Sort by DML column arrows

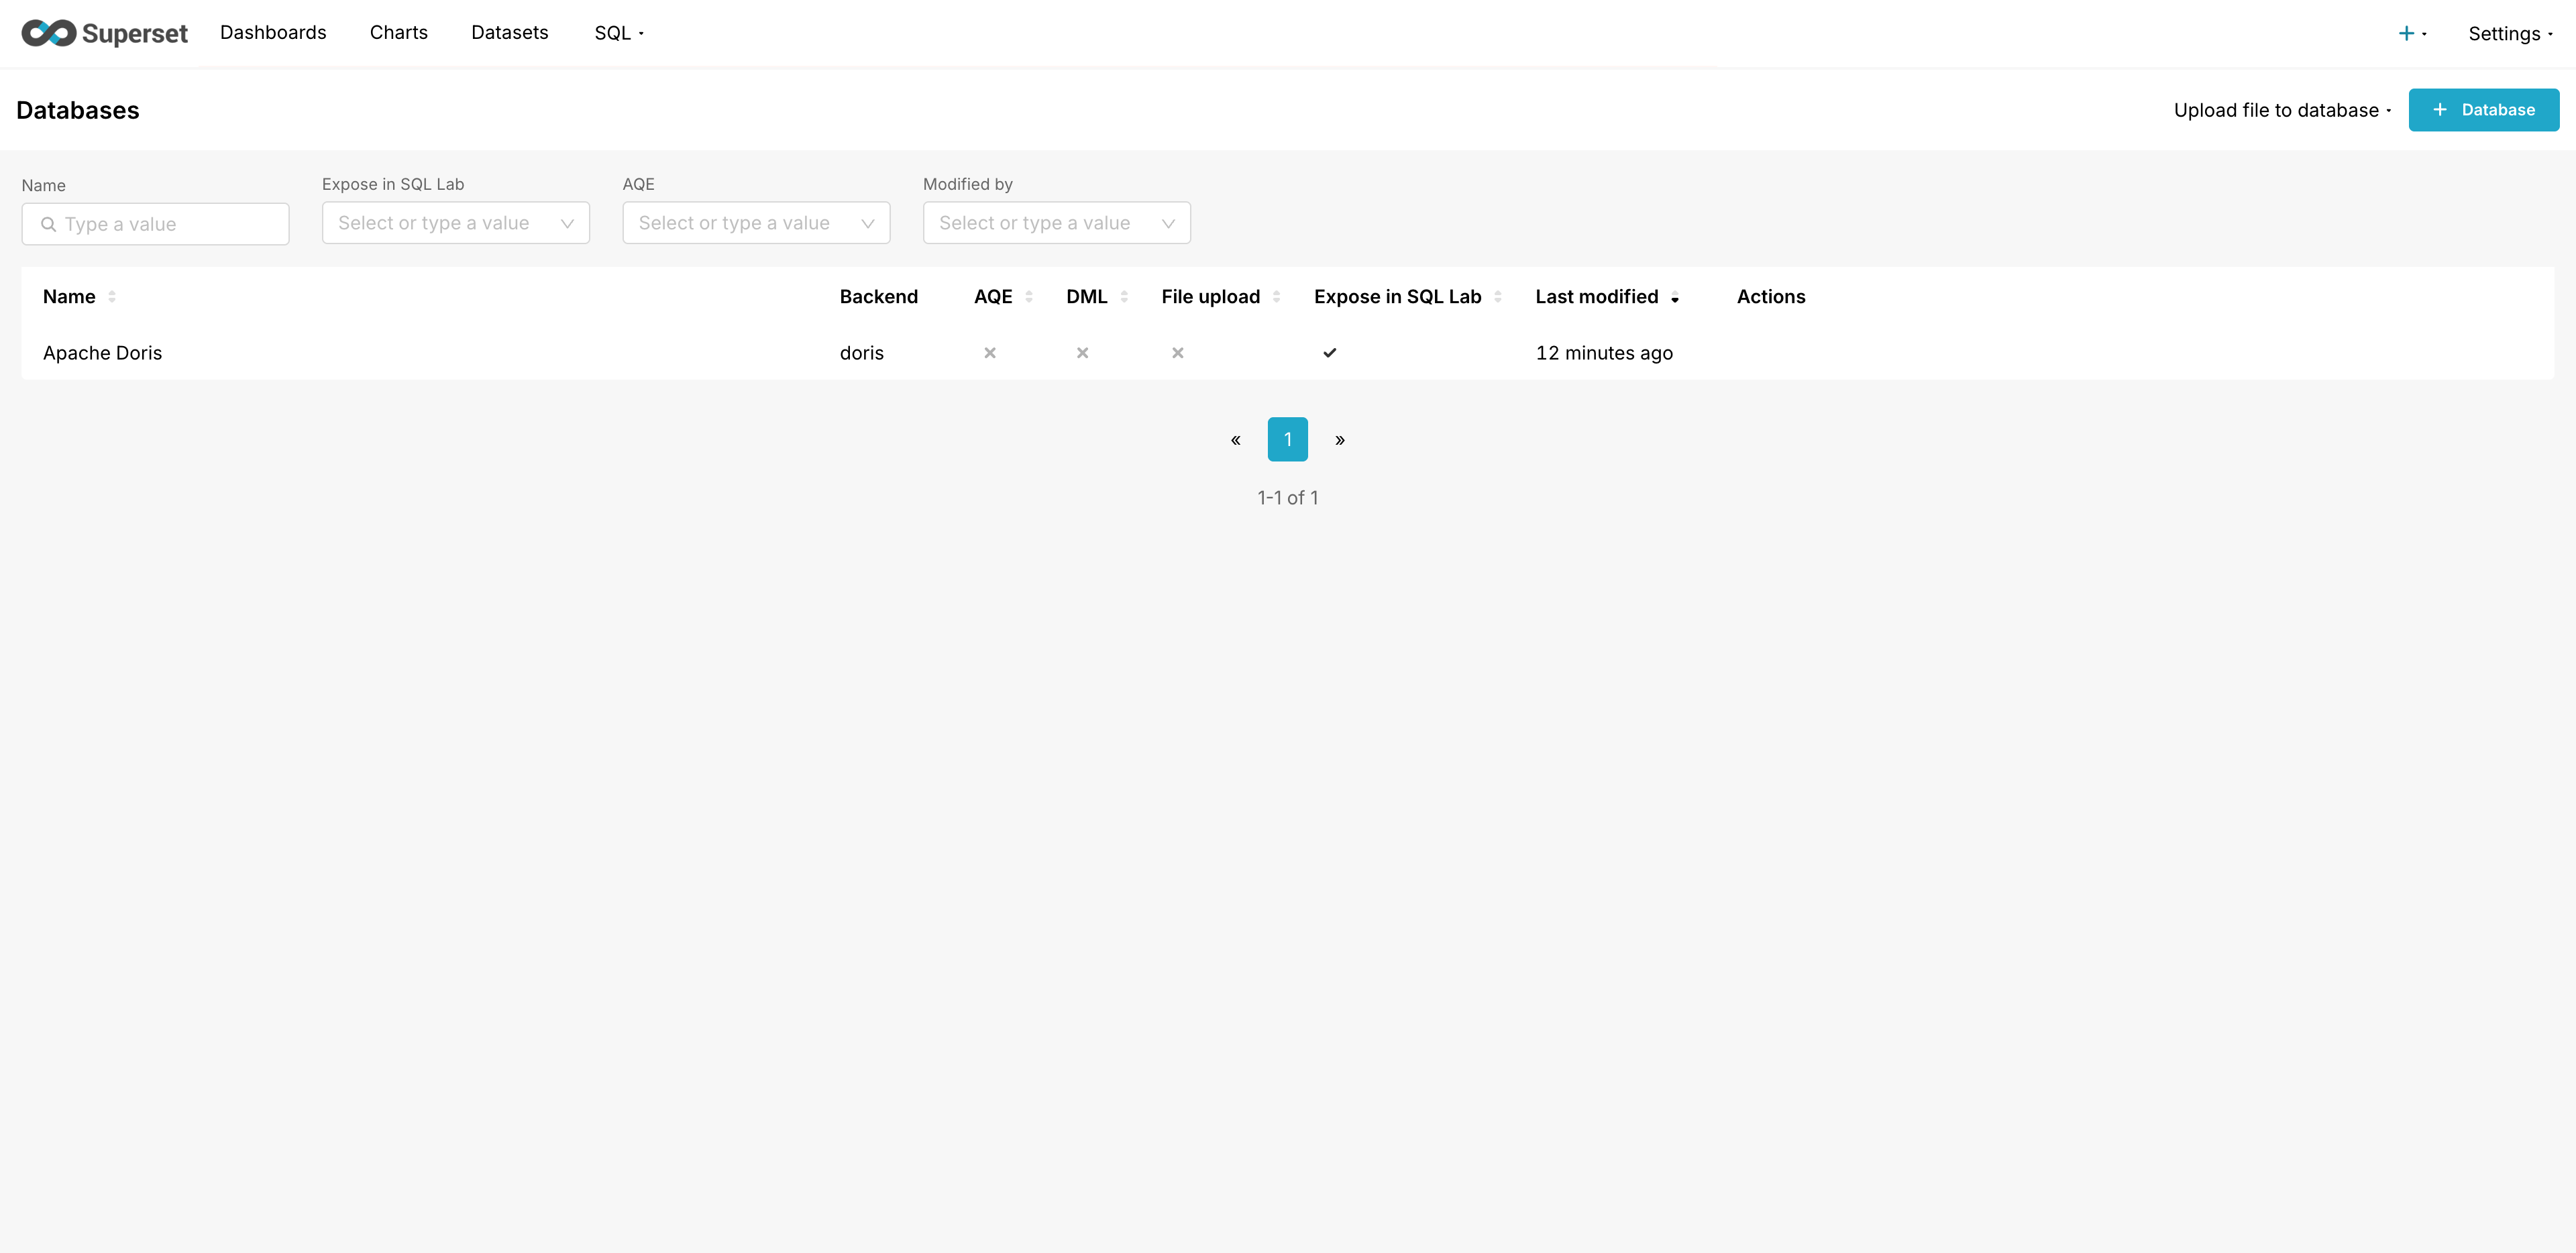pyautogui.click(x=1124, y=297)
